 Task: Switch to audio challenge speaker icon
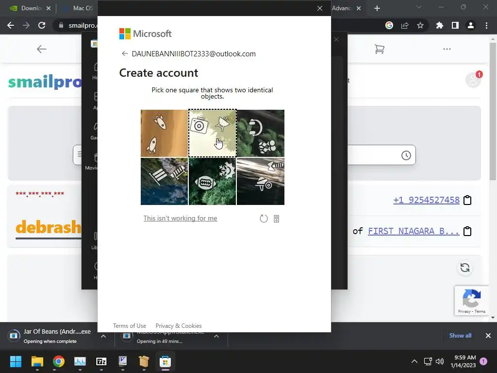coord(276,219)
